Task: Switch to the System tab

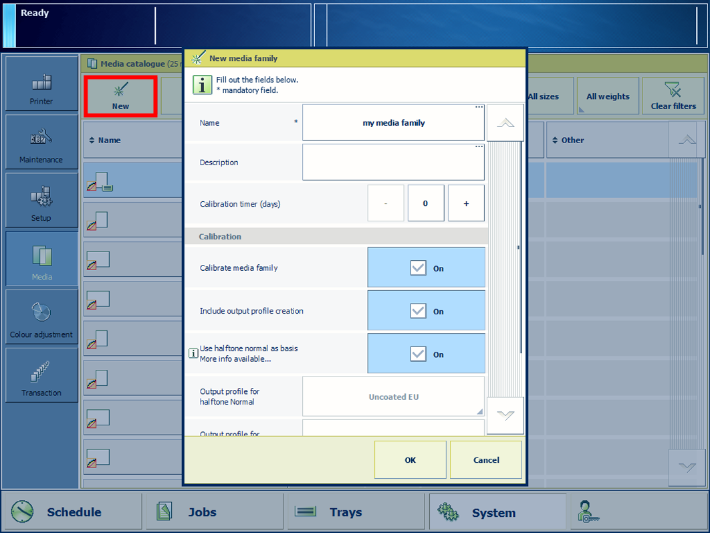Action: click(497, 512)
